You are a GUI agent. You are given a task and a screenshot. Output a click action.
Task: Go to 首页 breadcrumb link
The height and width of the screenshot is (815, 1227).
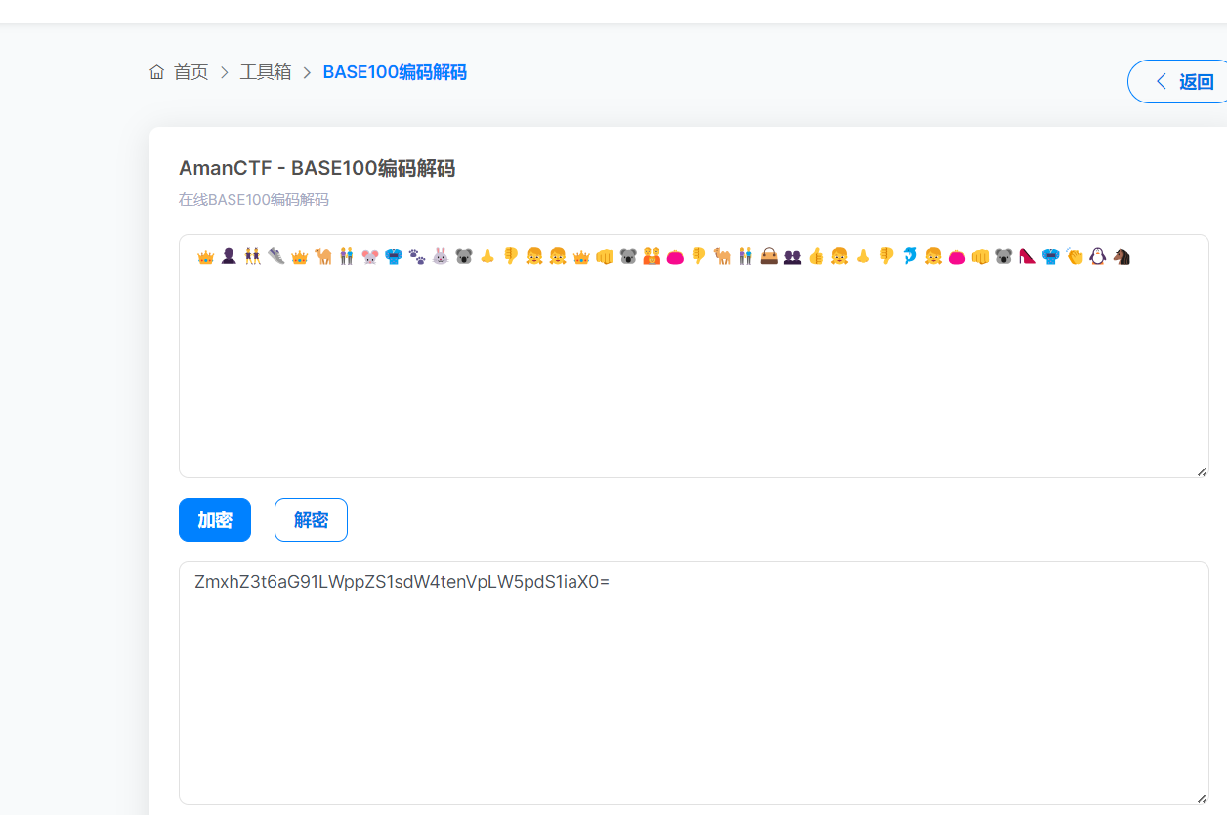[x=191, y=72]
